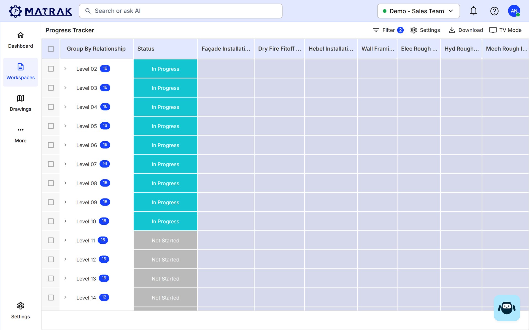Expand the Level 12 group
Screen dimensions: 529x330
pyautogui.click(x=65, y=259)
